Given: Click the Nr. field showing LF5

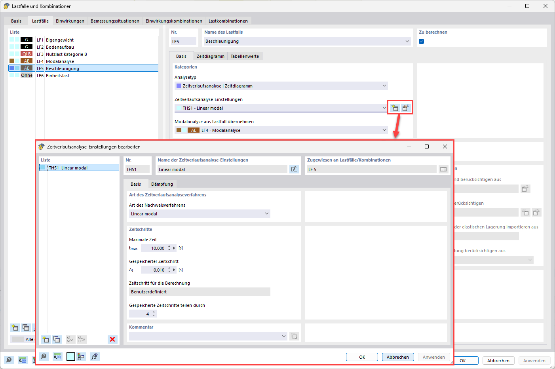Looking at the screenshot, I should tap(184, 41).
